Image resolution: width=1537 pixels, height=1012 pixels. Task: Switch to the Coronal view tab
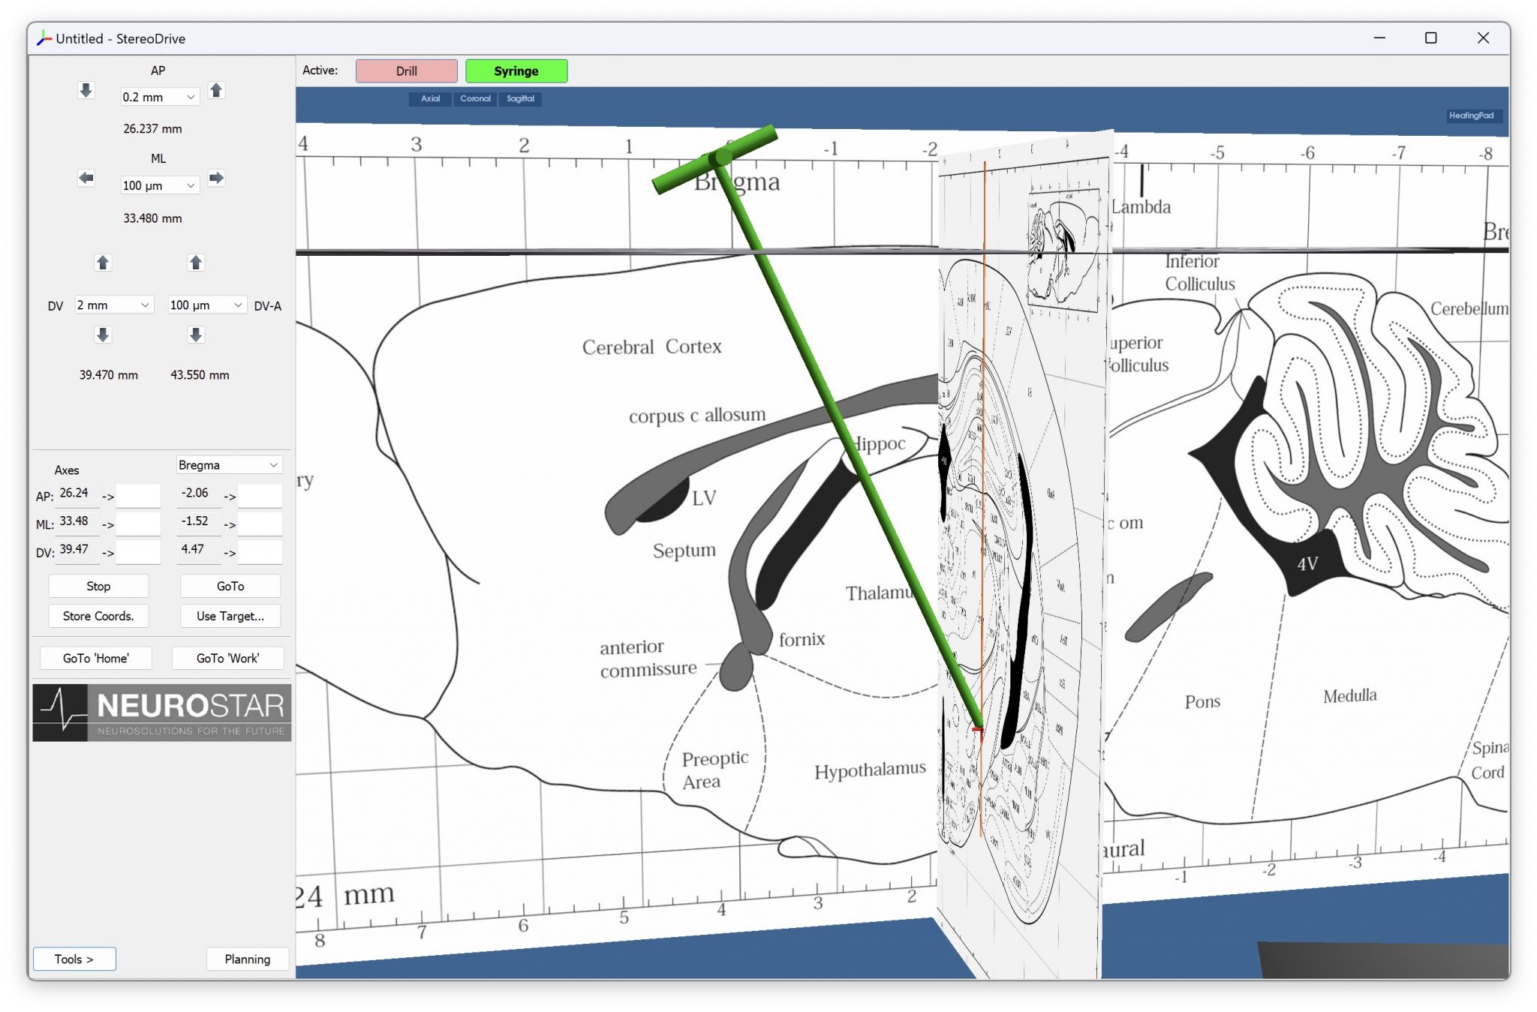point(475,99)
